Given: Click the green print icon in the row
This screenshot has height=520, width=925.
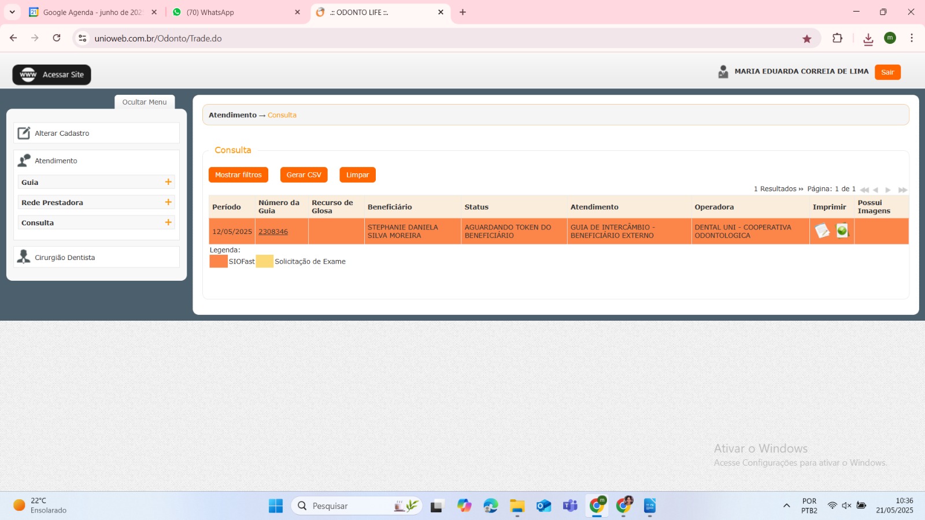Looking at the screenshot, I should click(842, 231).
